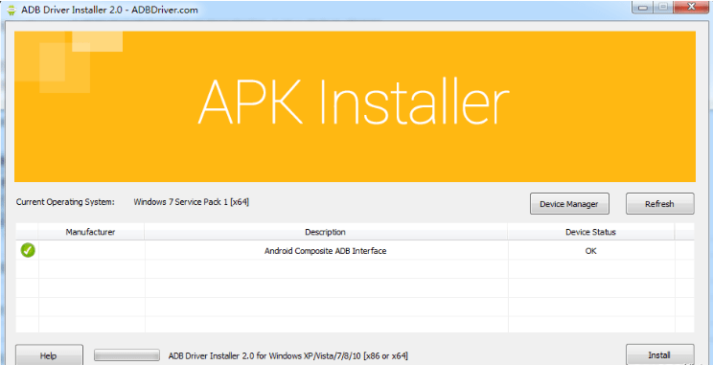Click the Install button

pyautogui.click(x=659, y=354)
